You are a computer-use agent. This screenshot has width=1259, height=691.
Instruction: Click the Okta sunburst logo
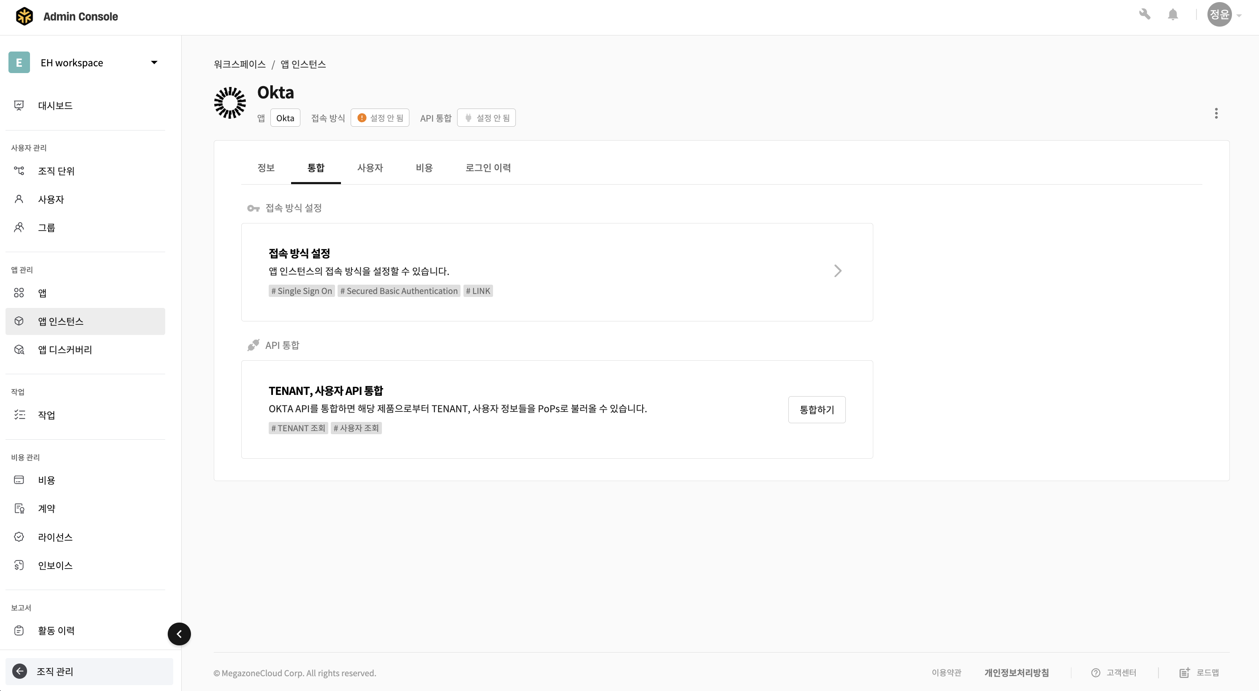(230, 103)
